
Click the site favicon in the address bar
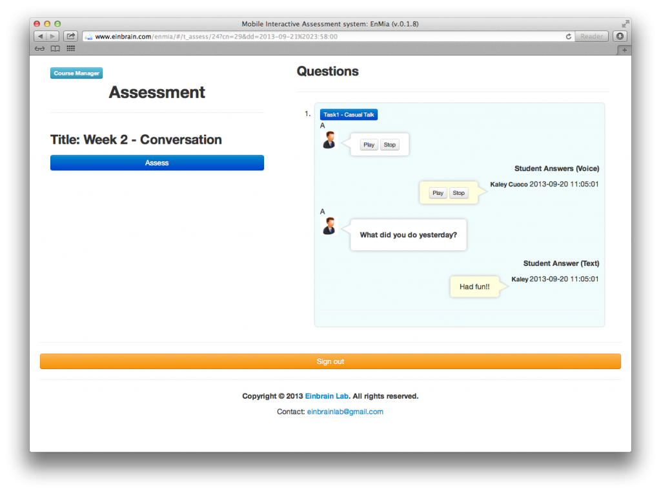click(x=88, y=37)
